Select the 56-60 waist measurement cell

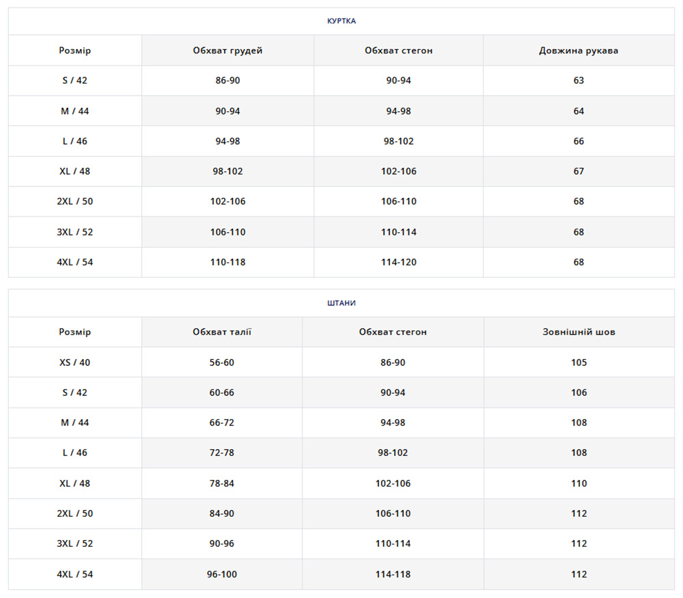click(x=222, y=362)
